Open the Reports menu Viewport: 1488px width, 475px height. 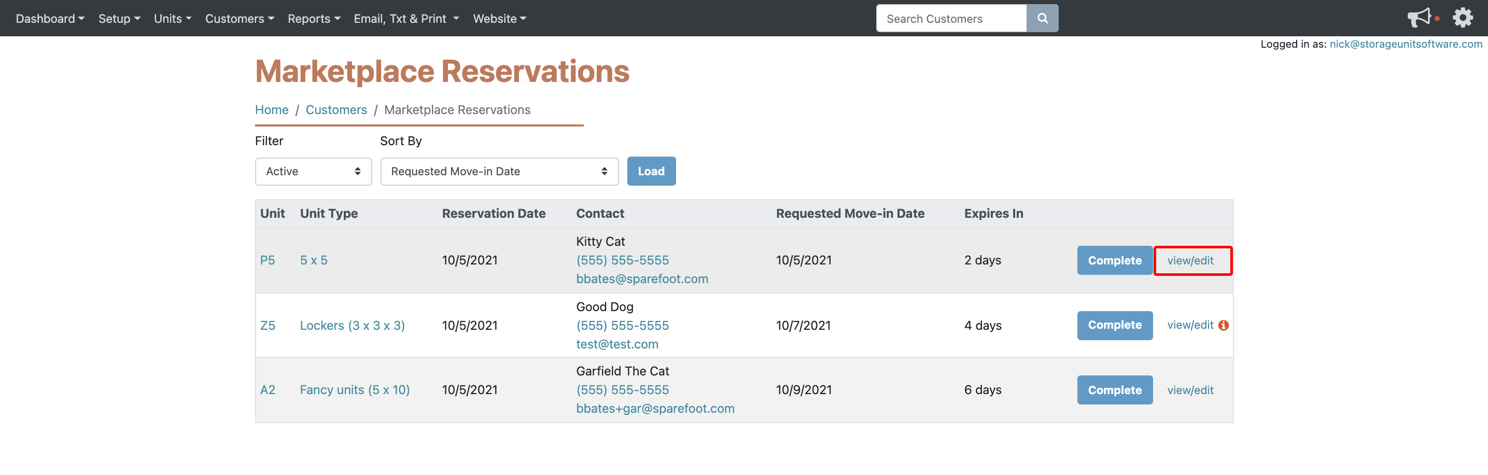pyautogui.click(x=314, y=19)
